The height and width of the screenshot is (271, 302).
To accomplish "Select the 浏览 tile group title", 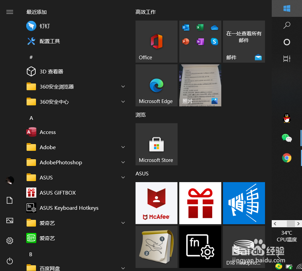I will [141, 115].
